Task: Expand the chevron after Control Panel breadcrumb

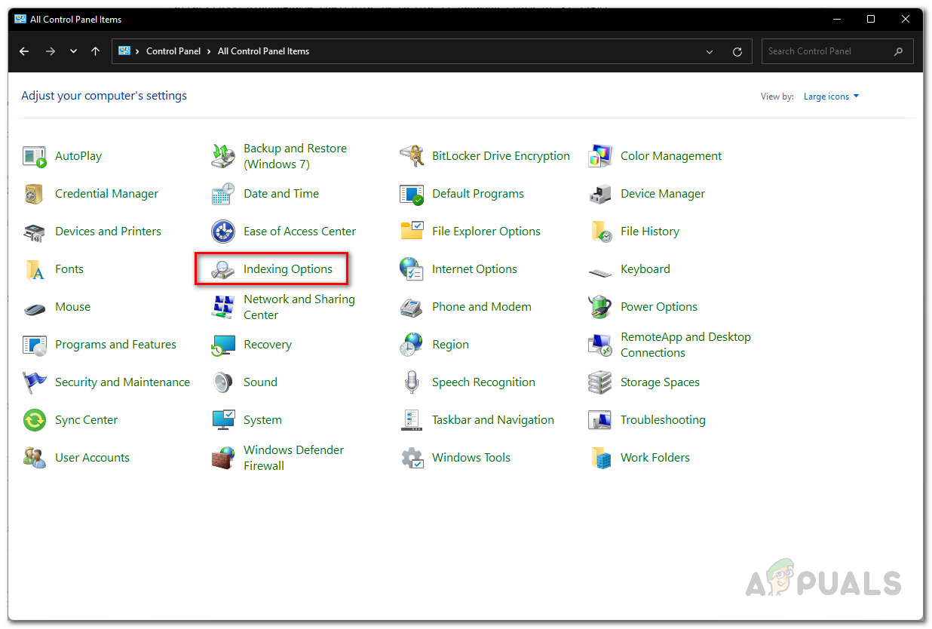Action: (210, 51)
